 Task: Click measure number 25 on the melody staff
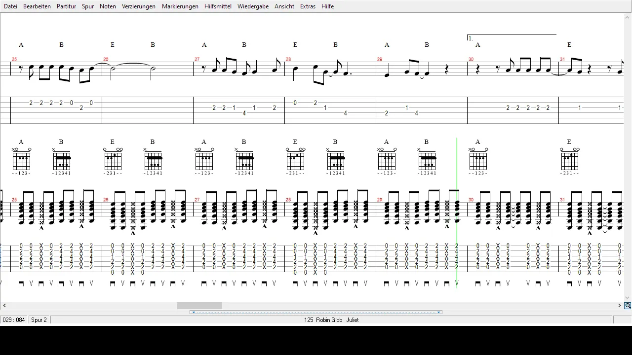(14, 59)
